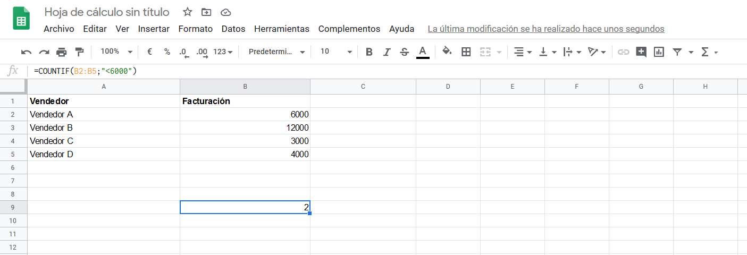This screenshot has width=747, height=255.
Task: Click the select-all corner box
Action: [x=13, y=87]
